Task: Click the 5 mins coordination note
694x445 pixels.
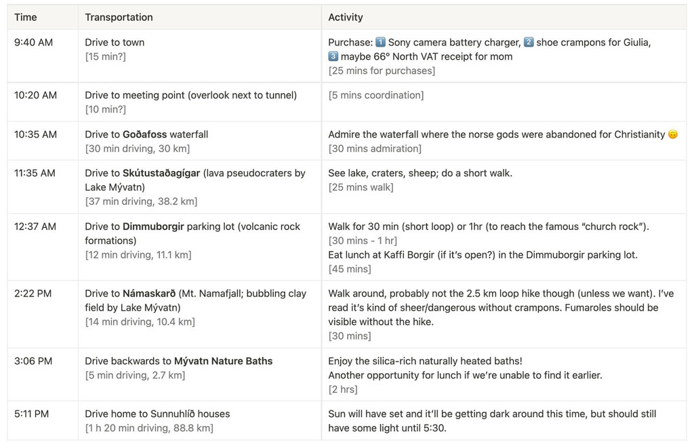Action: 376,96
